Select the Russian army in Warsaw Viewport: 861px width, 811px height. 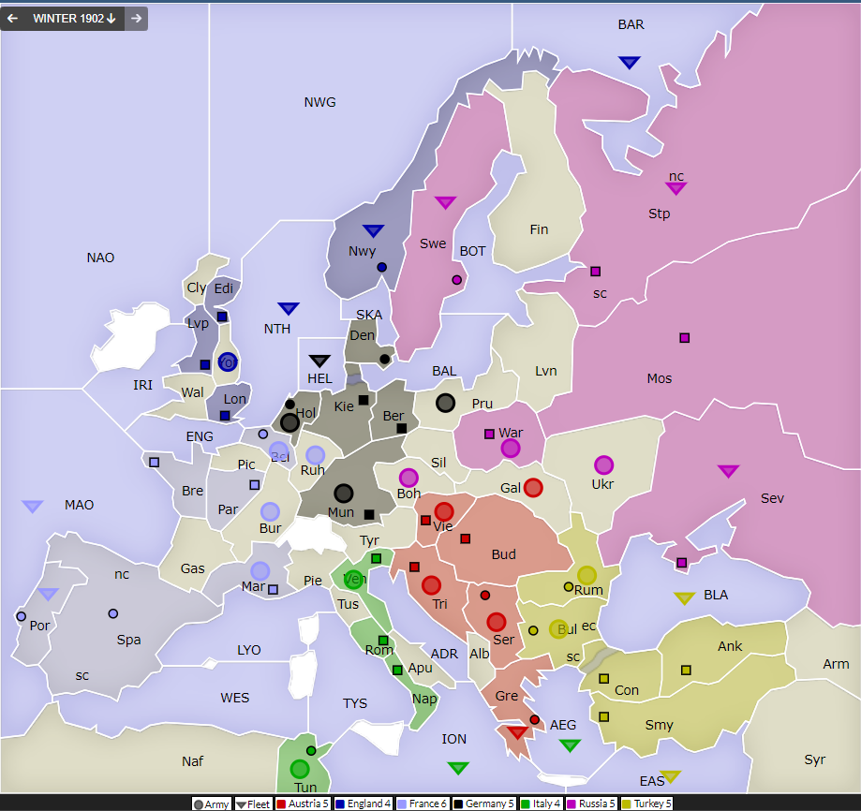pos(511,449)
